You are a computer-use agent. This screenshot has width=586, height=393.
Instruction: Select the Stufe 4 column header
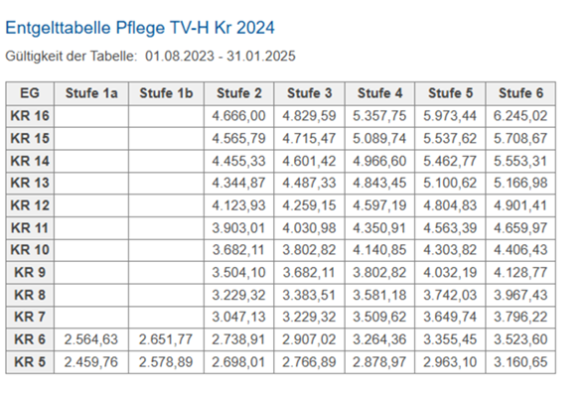pyautogui.click(x=379, y=93)
